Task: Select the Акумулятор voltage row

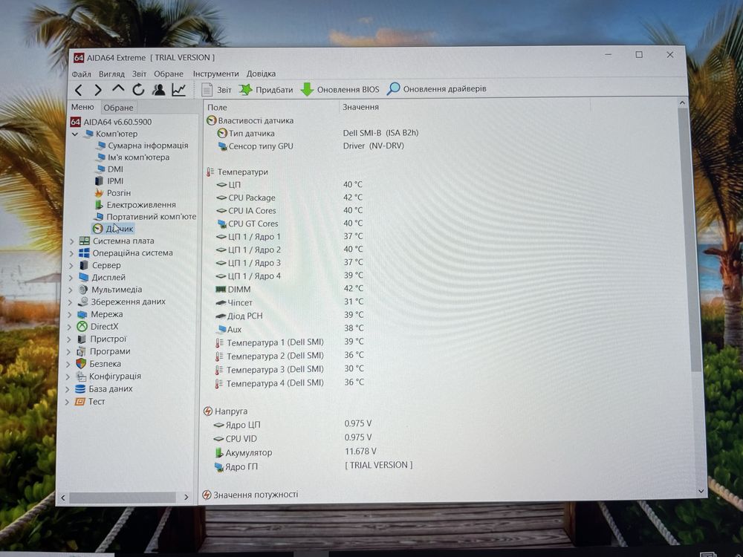Action: (295, 452)
